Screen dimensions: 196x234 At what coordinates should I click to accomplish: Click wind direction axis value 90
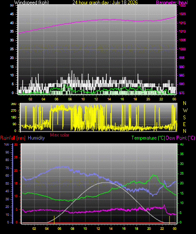tap(14, 124)
